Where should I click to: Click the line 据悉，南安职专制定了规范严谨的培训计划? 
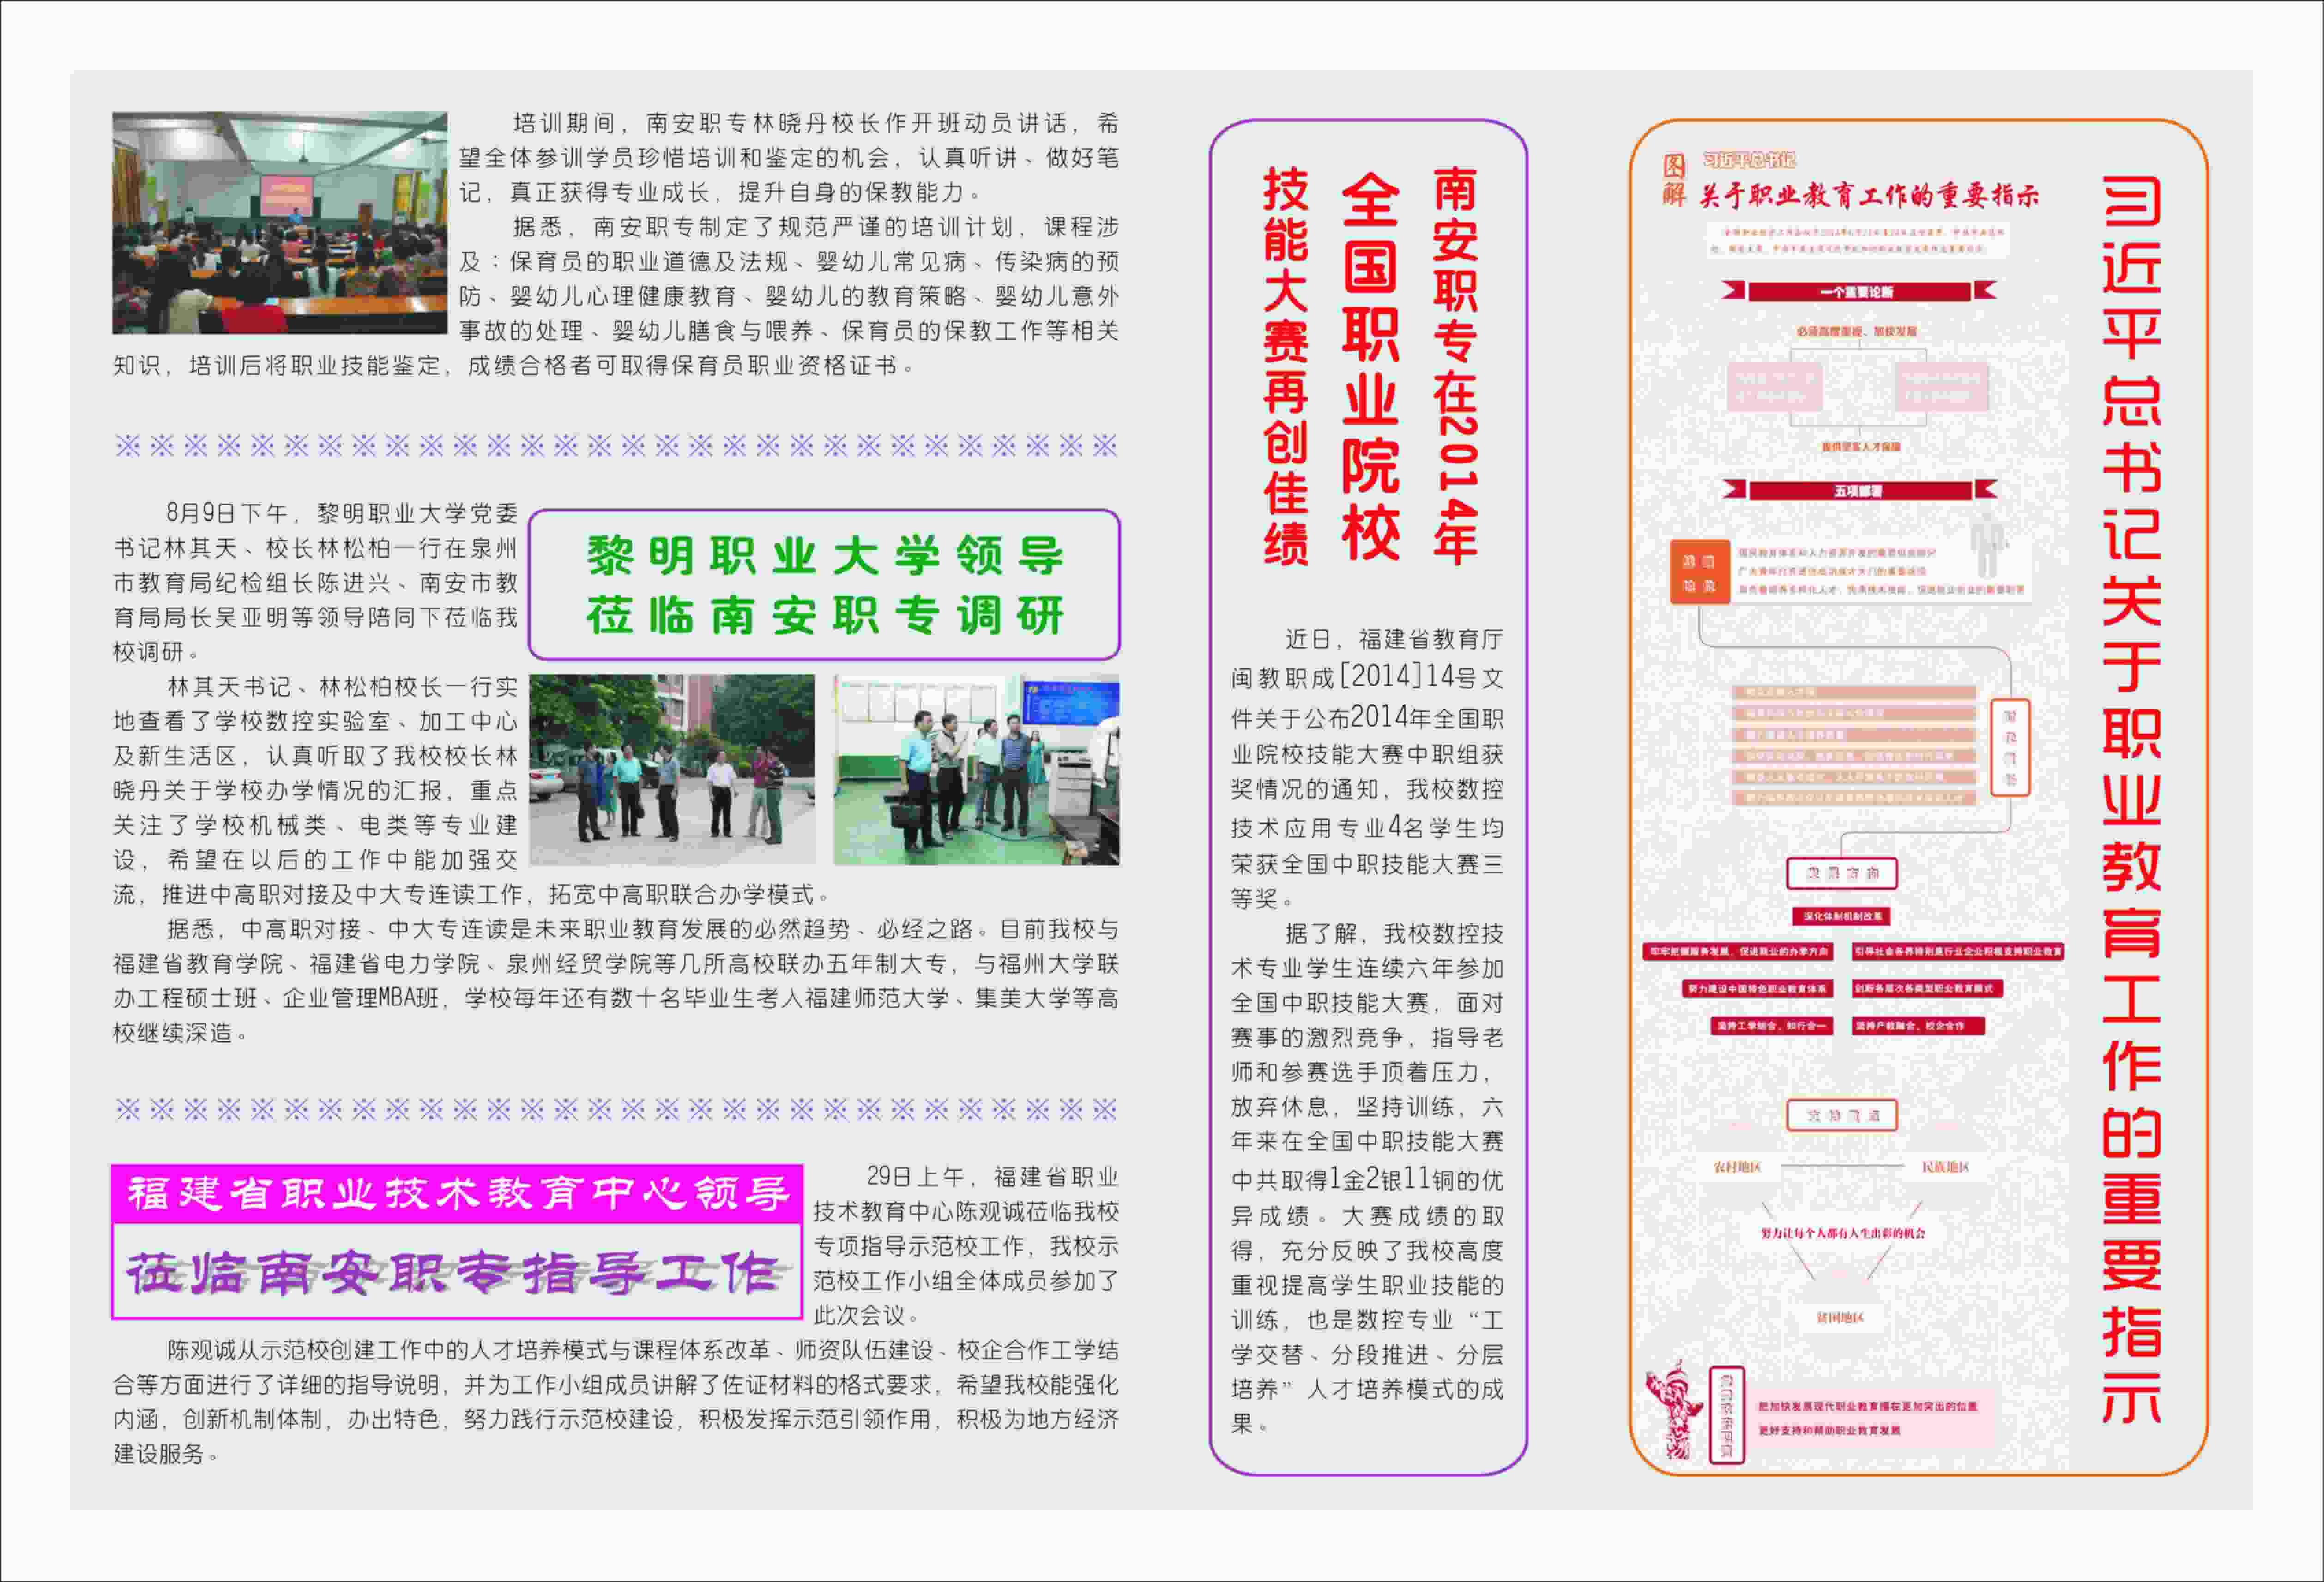[x=815, y=227]
